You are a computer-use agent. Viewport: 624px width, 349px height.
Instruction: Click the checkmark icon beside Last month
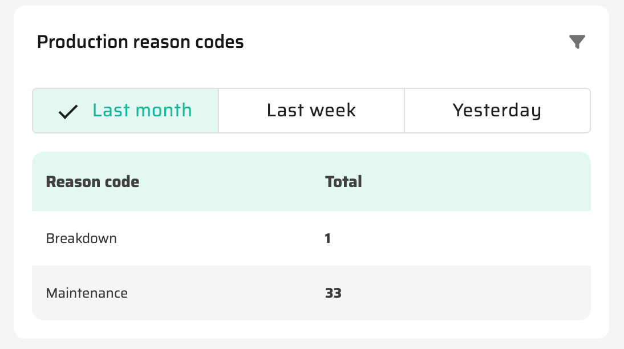68,111
